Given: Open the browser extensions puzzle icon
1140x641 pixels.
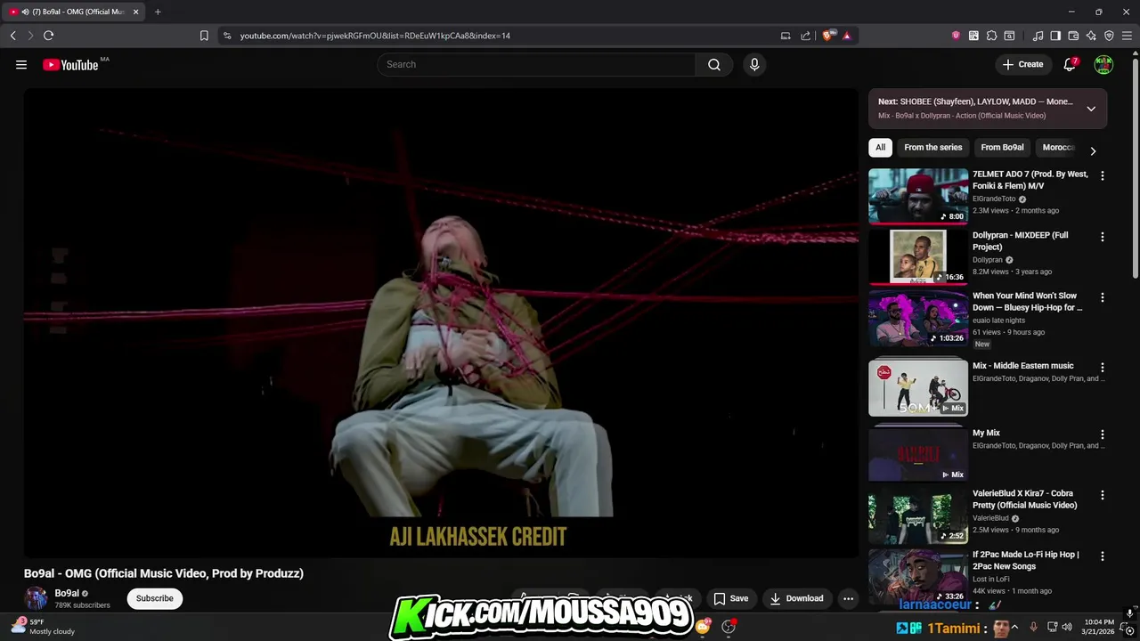Looking at the screenshot, I should pos(991,36).
